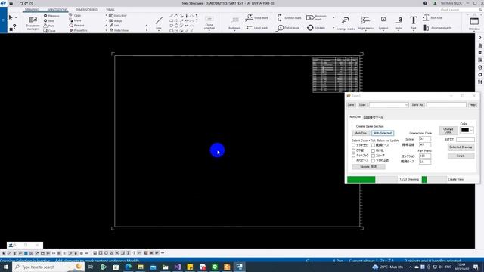Viewport: 484px width, 272px height.
Task: Enable Create Same Section checkbox
Action: click(x=353, y=126)
